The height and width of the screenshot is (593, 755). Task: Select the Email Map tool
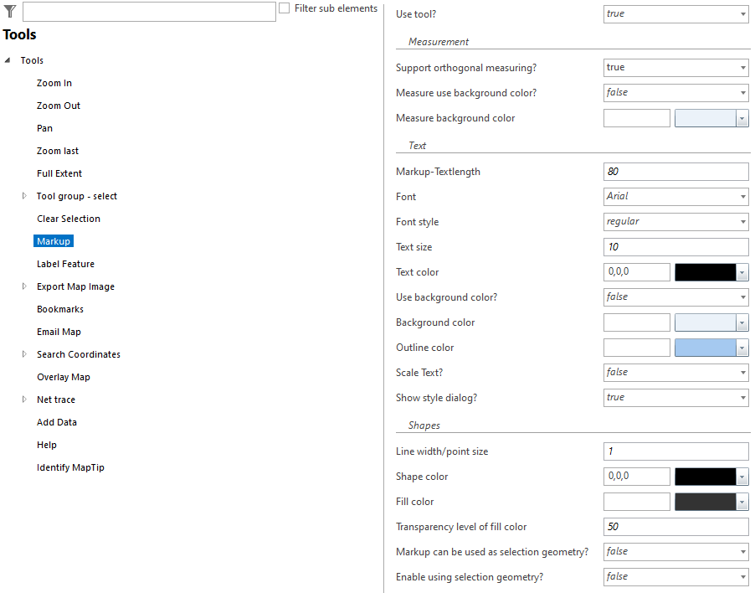59,331
